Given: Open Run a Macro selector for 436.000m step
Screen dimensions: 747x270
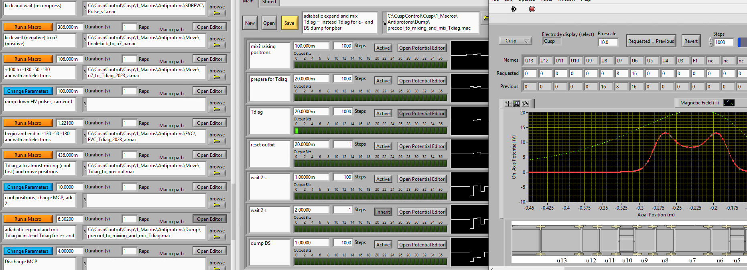Looking at the screenshot, I should pyautogui.click(x=28, y=155).
